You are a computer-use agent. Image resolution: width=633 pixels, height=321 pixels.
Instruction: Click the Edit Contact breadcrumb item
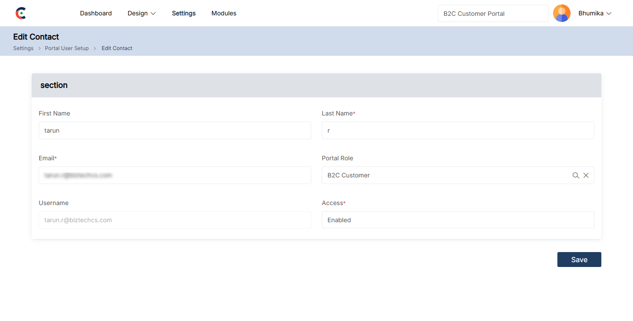117,48
